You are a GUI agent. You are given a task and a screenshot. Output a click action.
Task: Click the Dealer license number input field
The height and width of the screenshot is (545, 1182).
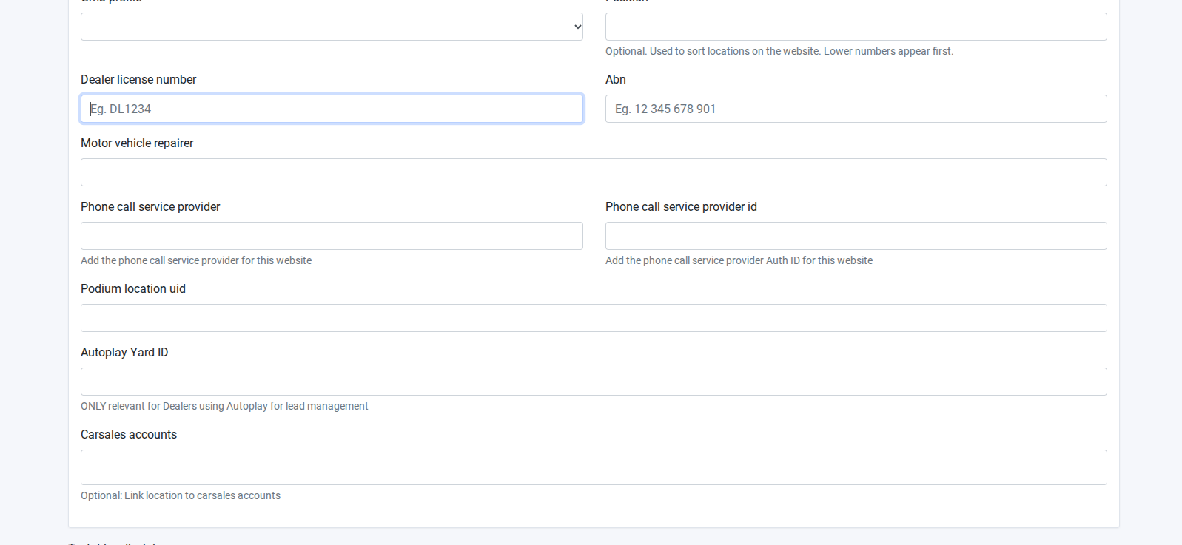331,109
